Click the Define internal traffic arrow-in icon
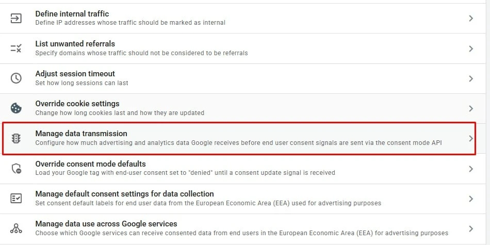Image resolution: width=490 pixels, height=245 pixels. (16, 19)
